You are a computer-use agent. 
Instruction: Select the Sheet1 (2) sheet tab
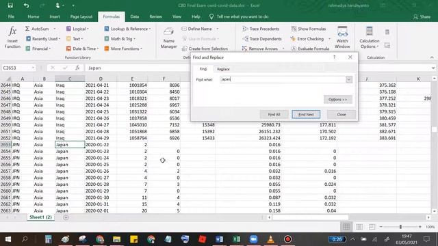(41, 217)
